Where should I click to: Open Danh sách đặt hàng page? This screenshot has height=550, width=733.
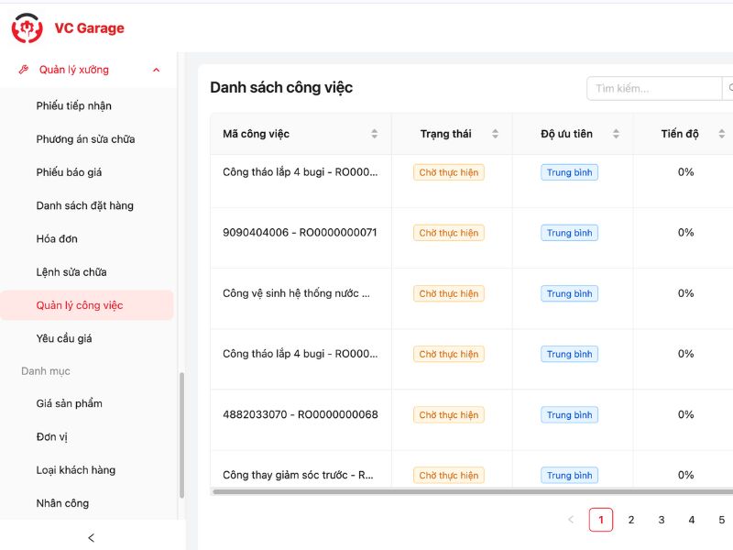[x=85, y=205]
